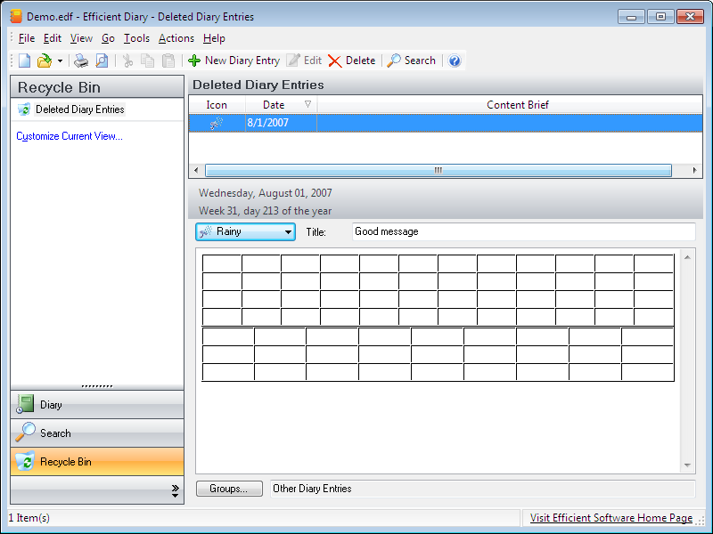The image size is (713, 534).
Task: Click the Delete red X button
Action: 351,61
